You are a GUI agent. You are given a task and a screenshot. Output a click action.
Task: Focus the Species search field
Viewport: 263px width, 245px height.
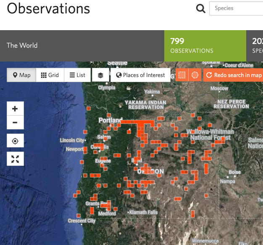pos(236,8)
